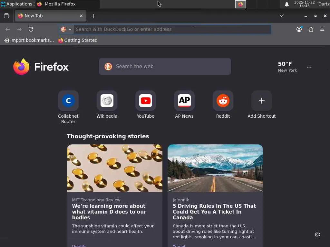Open the Collabnet Router shortcut
This screenshot has width=330, height=247.
pyautogui.click(x=68, y=107)
